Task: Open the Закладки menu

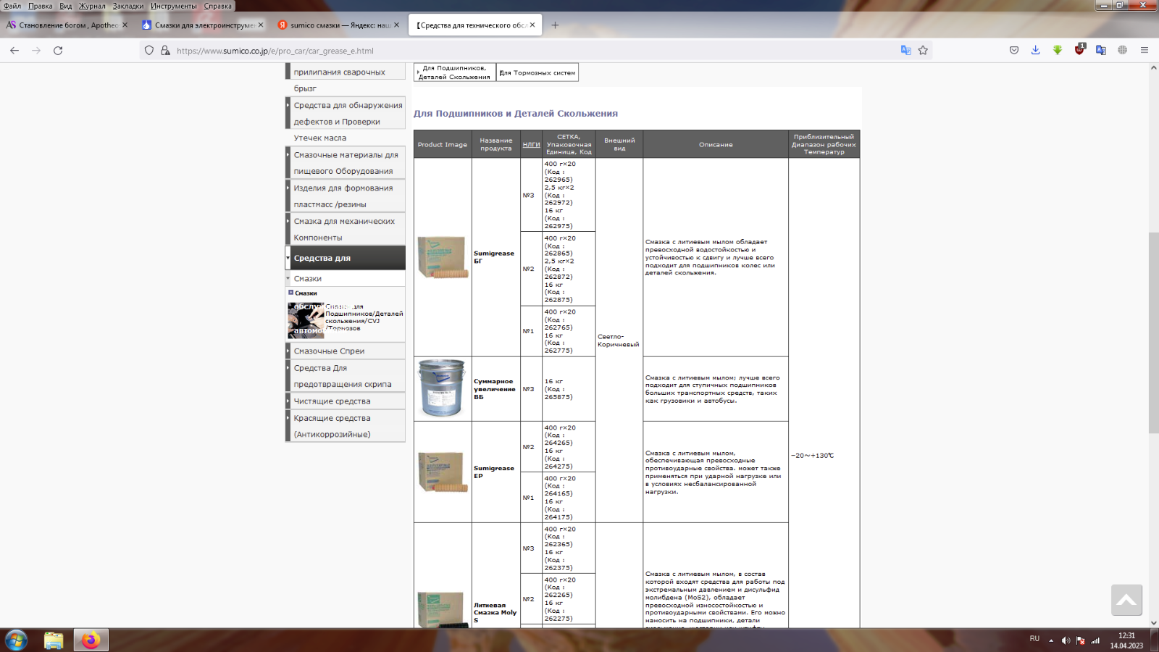Action: point(128,6)
